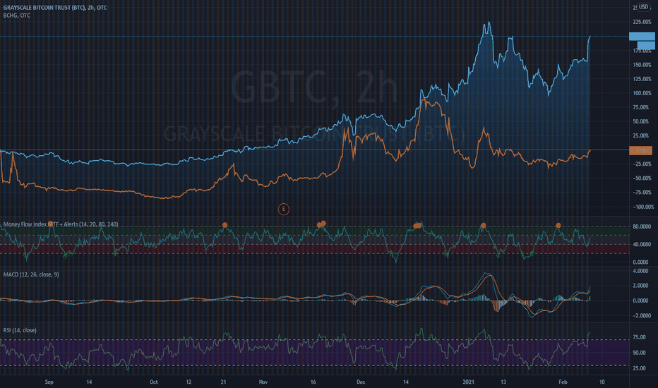Click the 'Dec' date label on time axis
Viewport: 658px width, 388px height.
click(361, 382)
